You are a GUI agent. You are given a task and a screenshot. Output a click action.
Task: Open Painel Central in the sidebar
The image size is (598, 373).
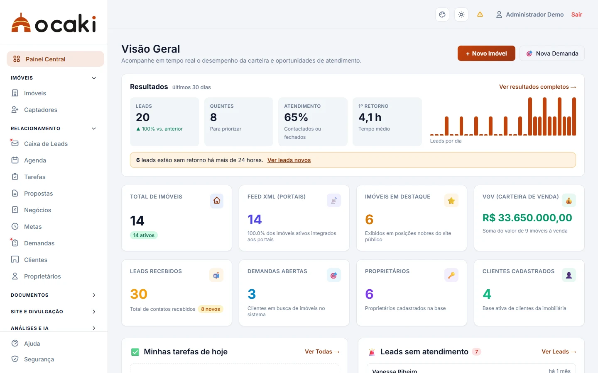[55, 59]
